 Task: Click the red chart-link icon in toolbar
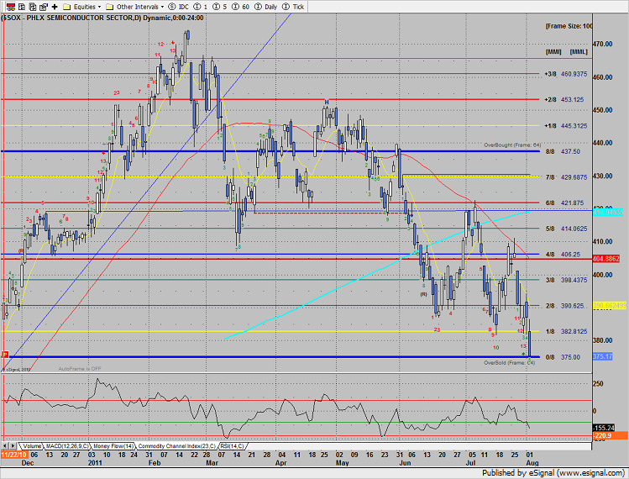point(11,7)
